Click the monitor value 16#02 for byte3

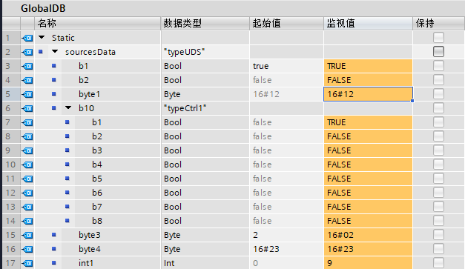(368, 235)
